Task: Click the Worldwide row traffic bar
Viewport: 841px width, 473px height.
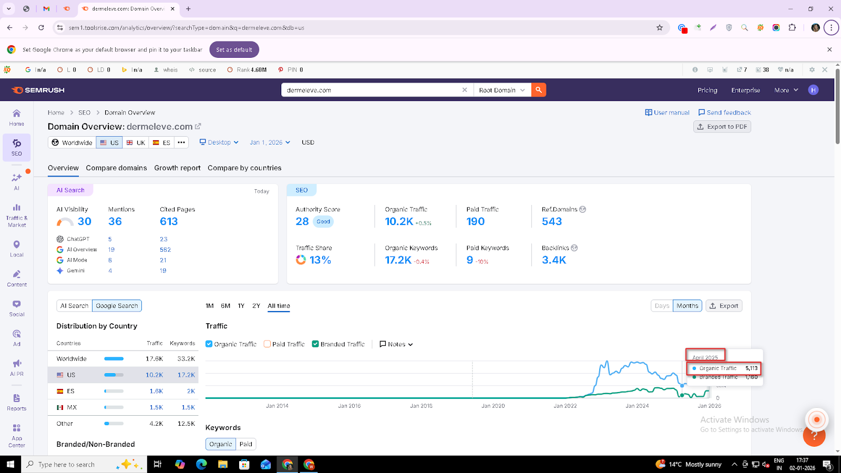Action: pyautogui.click(x=114, y=359)
